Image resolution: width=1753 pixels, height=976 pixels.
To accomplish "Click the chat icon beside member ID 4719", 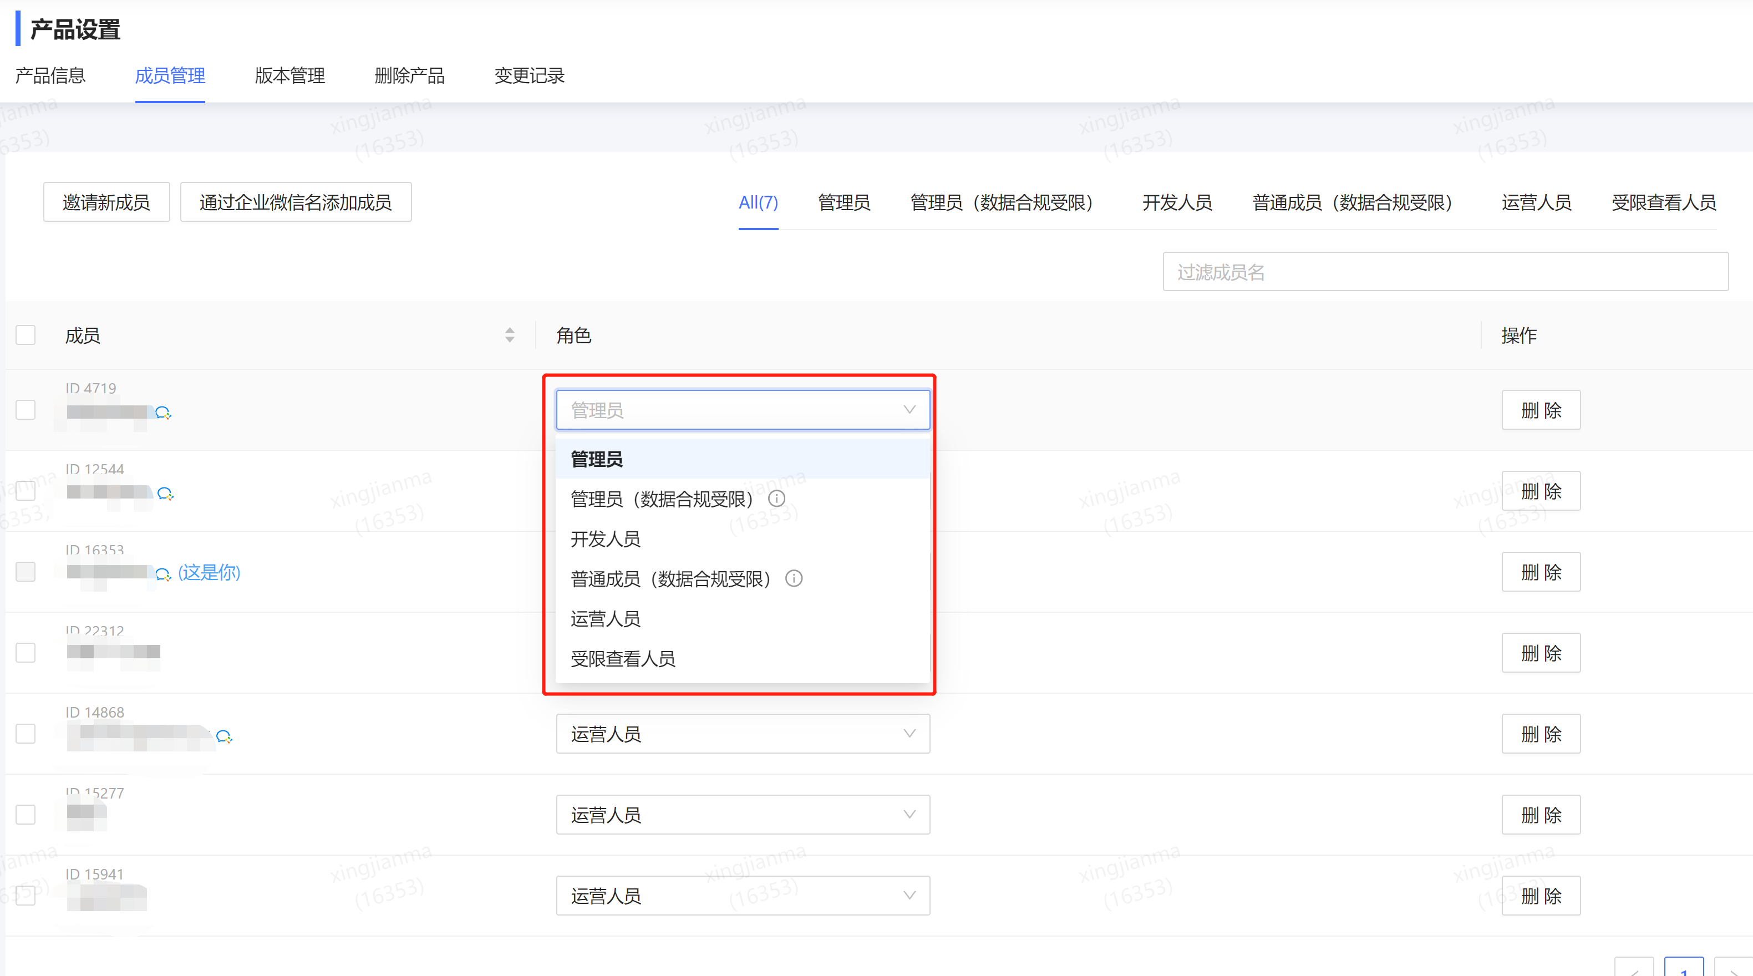I will point(164,413).
